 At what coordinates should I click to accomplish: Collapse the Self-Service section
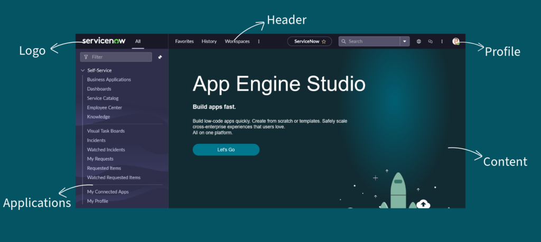click(82, 70)
